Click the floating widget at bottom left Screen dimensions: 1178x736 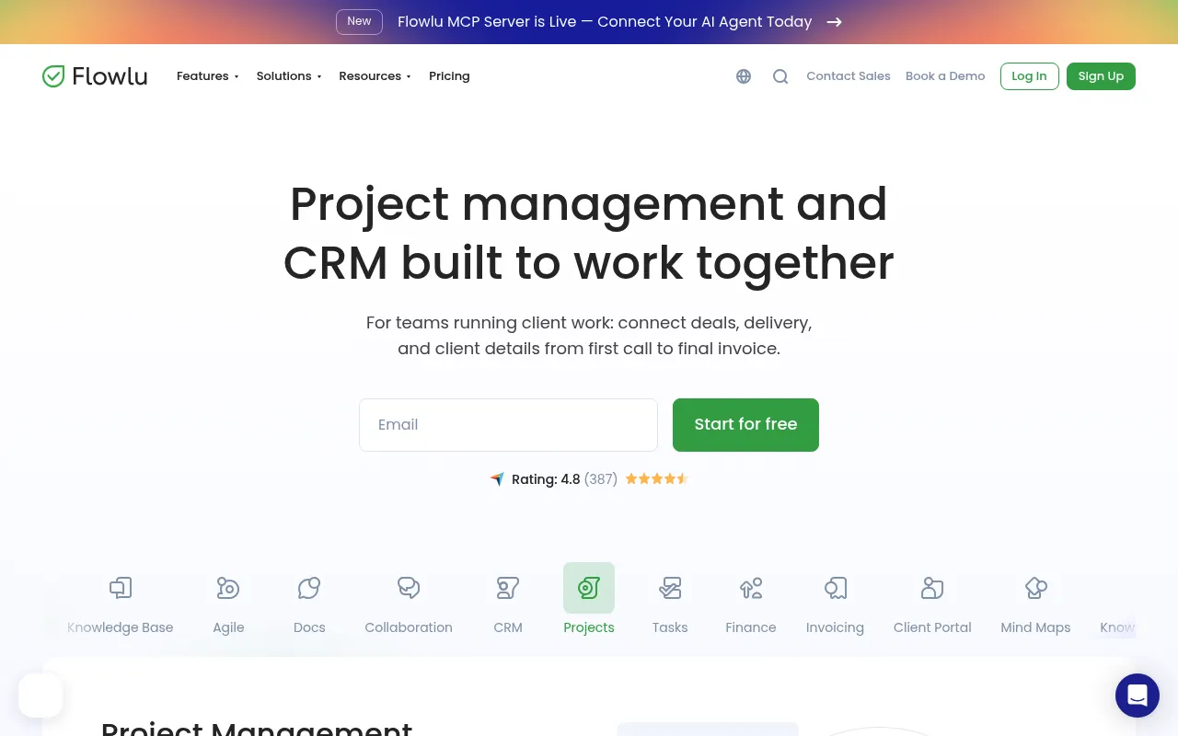pyautogui.click(x=40, y=696)
